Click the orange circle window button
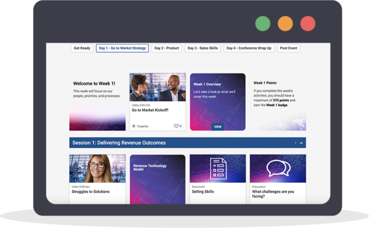The image size is (369, 228). pyautogui.click(x=285, y=24)
